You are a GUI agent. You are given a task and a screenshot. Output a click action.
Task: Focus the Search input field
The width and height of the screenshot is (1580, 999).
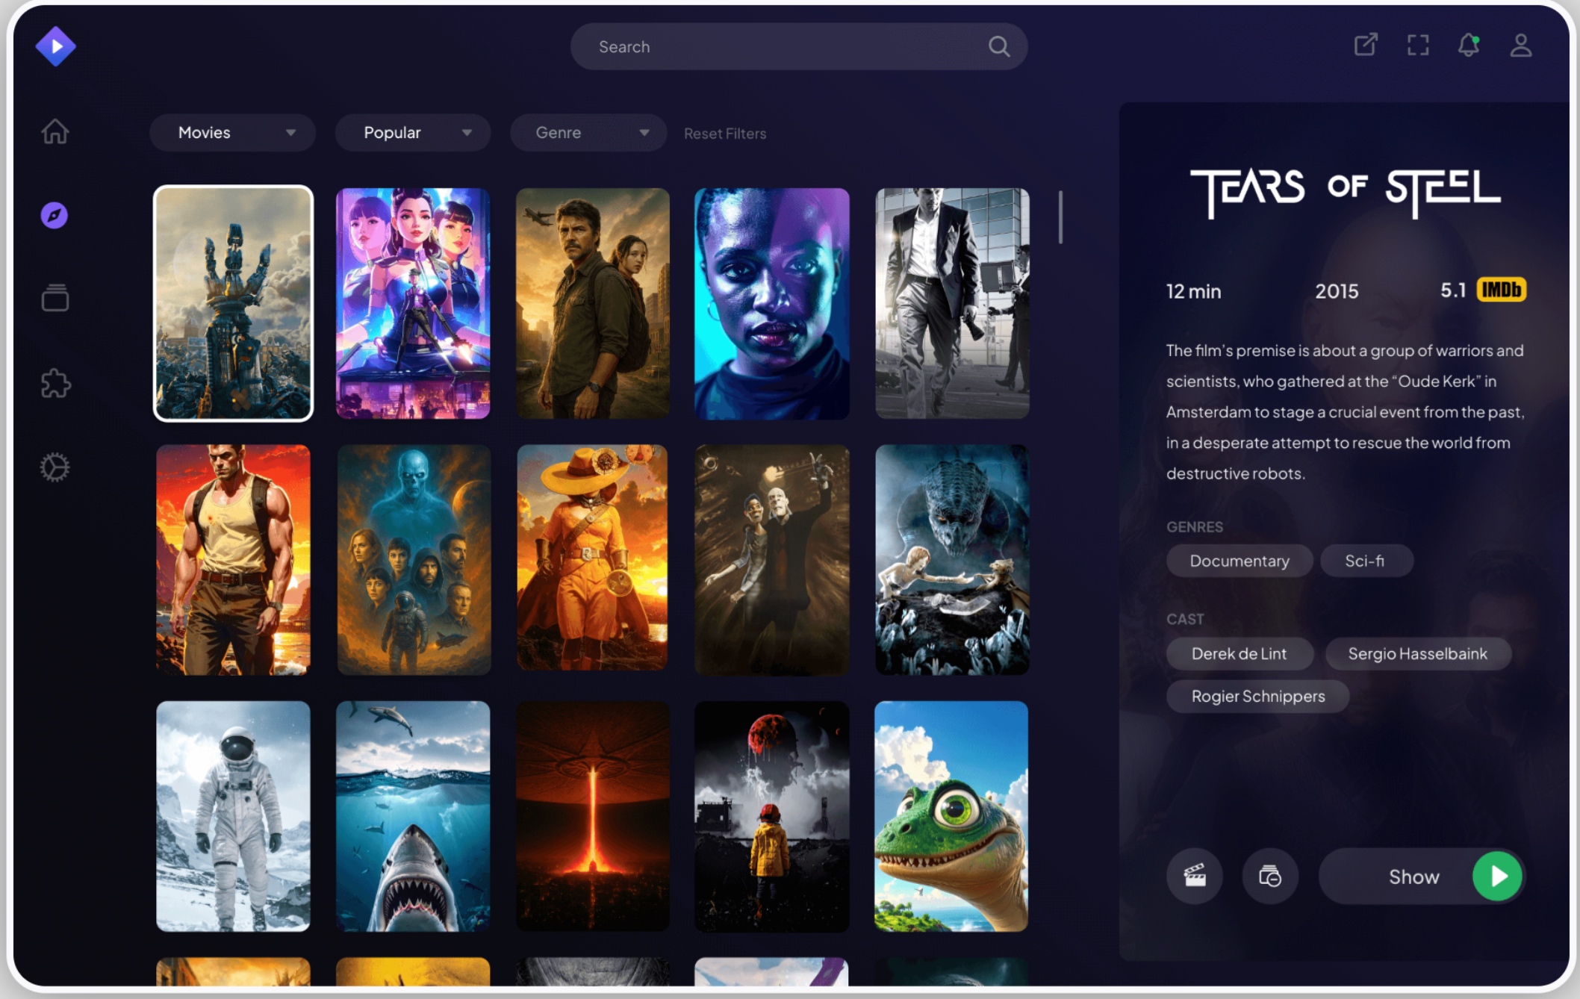click(x=799, y=46)
